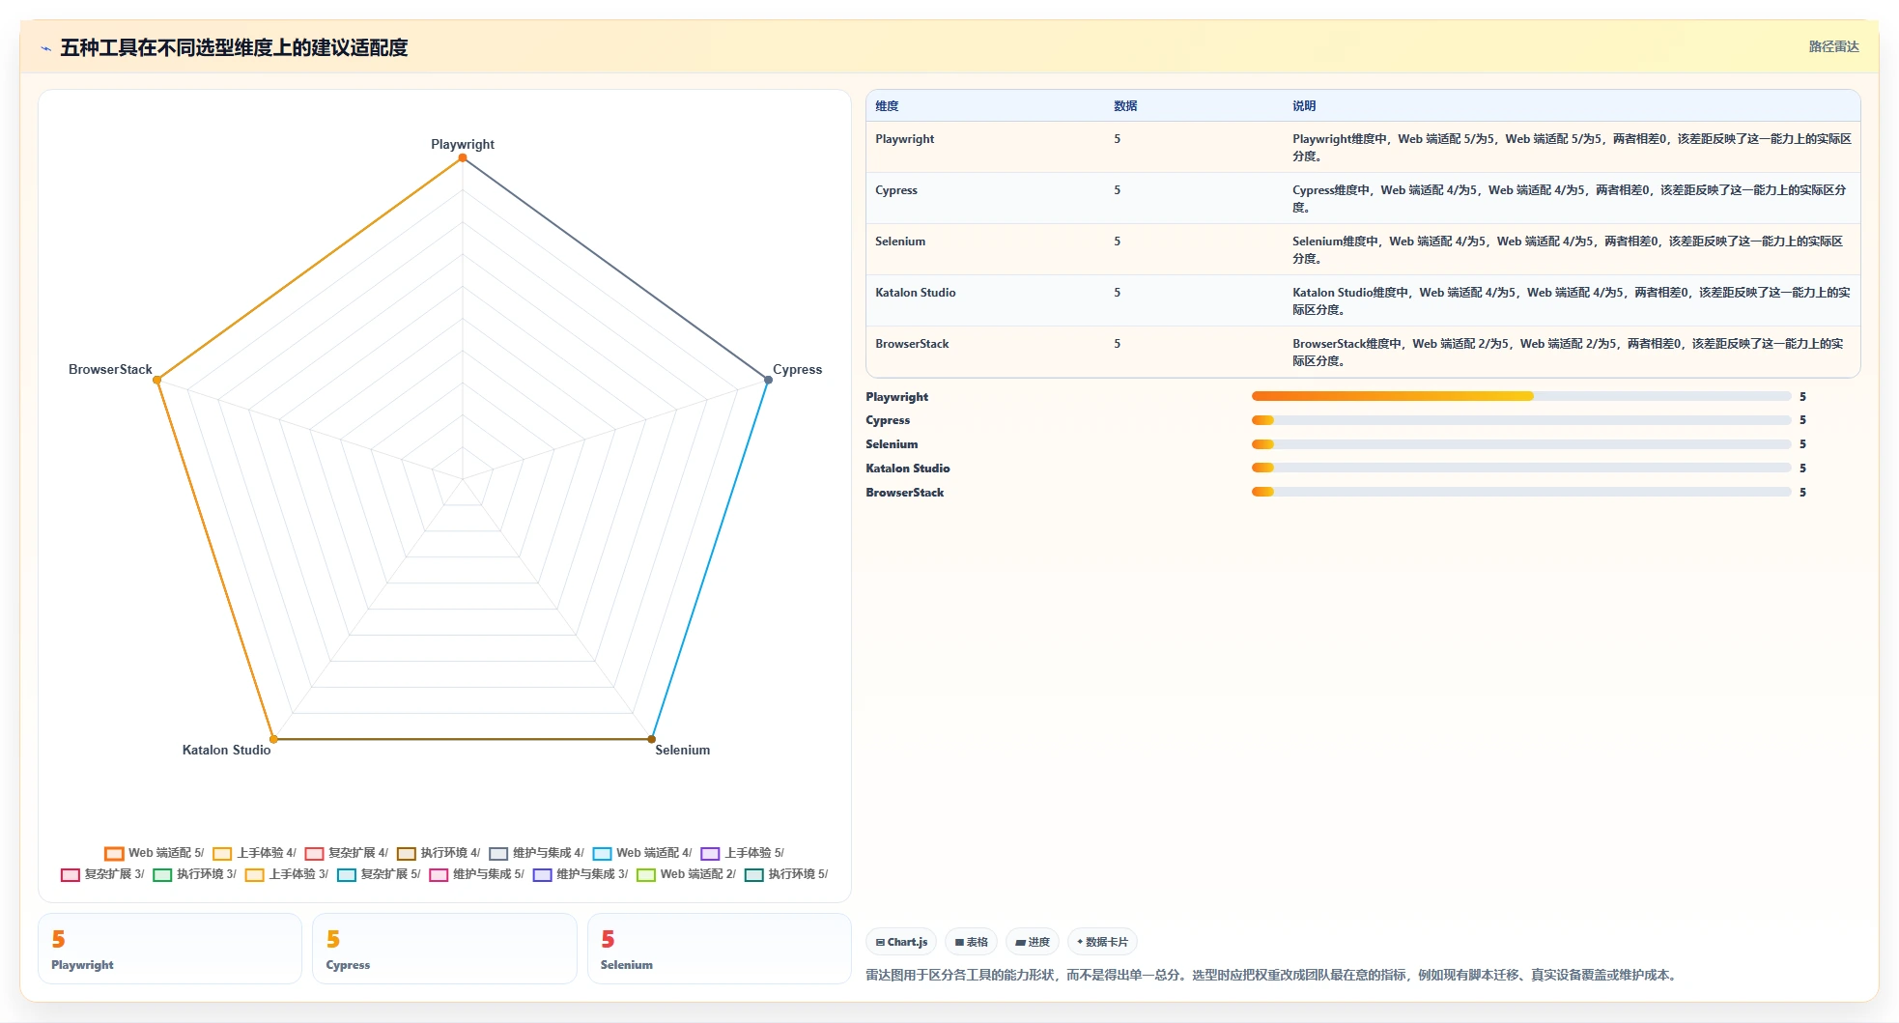This screenshot has width=1899, height=1023.
Task: Click the Cypress vertex point on radar
Action: click(768, 380)
